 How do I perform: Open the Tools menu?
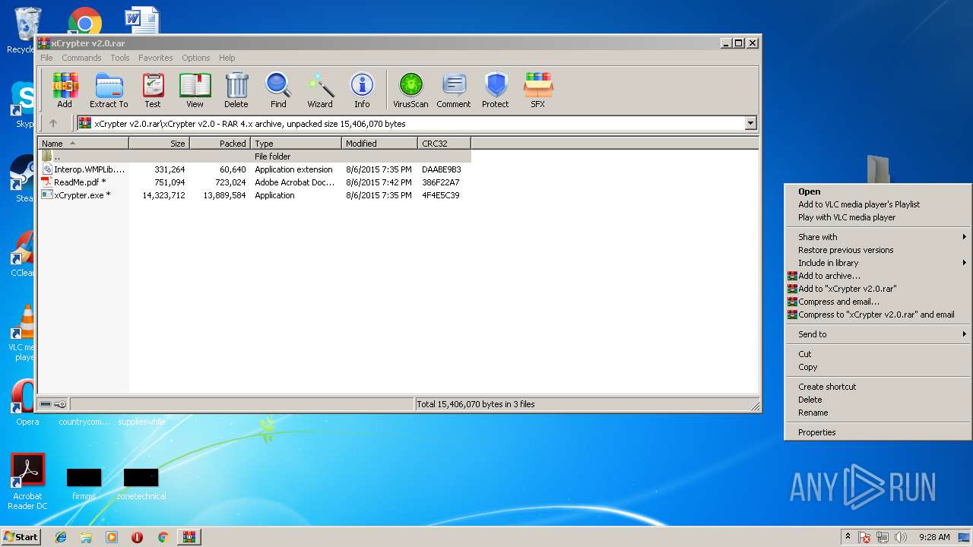tap(120, 58)
